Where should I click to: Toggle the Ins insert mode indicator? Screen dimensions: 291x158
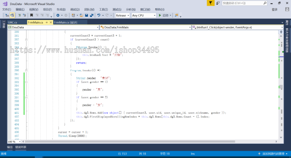point(193,153)
